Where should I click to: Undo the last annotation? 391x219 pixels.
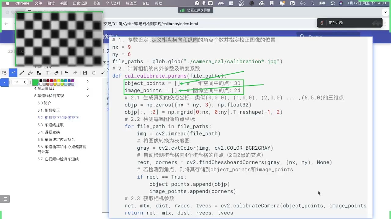click(x=67, y=73)
